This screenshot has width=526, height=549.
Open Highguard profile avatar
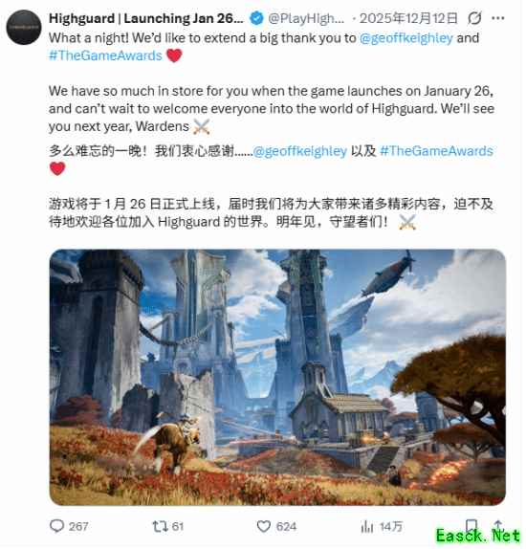24,28
